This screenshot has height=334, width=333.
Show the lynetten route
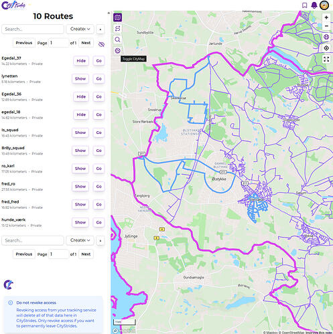[80, 79]
